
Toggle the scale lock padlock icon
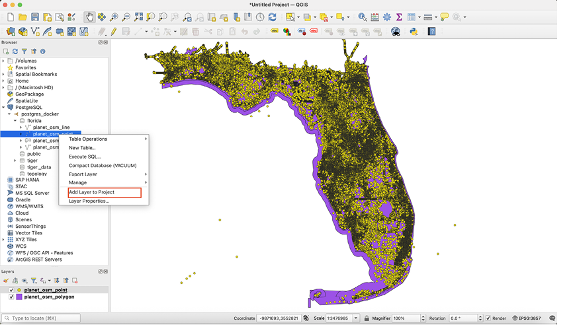367,318
